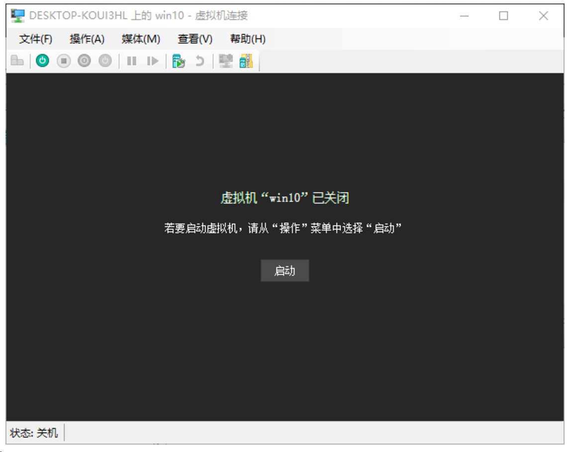
Task: Click the Ctrl+Alt+Del toolbar icon
Action: point(17,61)
